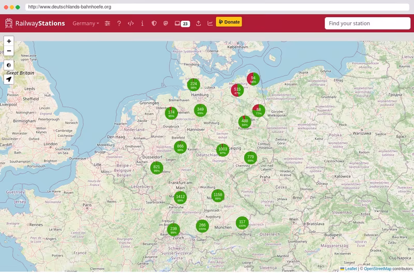Open the 1003 station cluster near Leipzig

223,150
